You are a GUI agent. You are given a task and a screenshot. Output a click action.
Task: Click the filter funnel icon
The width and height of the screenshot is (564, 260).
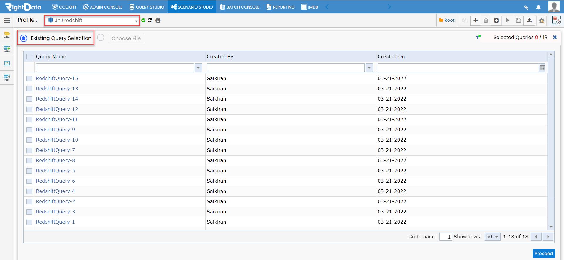(x=478, y=37)
